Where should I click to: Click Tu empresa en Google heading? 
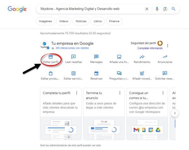[72, 43]
